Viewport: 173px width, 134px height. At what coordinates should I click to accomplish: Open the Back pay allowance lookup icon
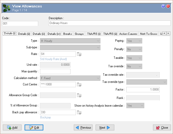[79, 113]
